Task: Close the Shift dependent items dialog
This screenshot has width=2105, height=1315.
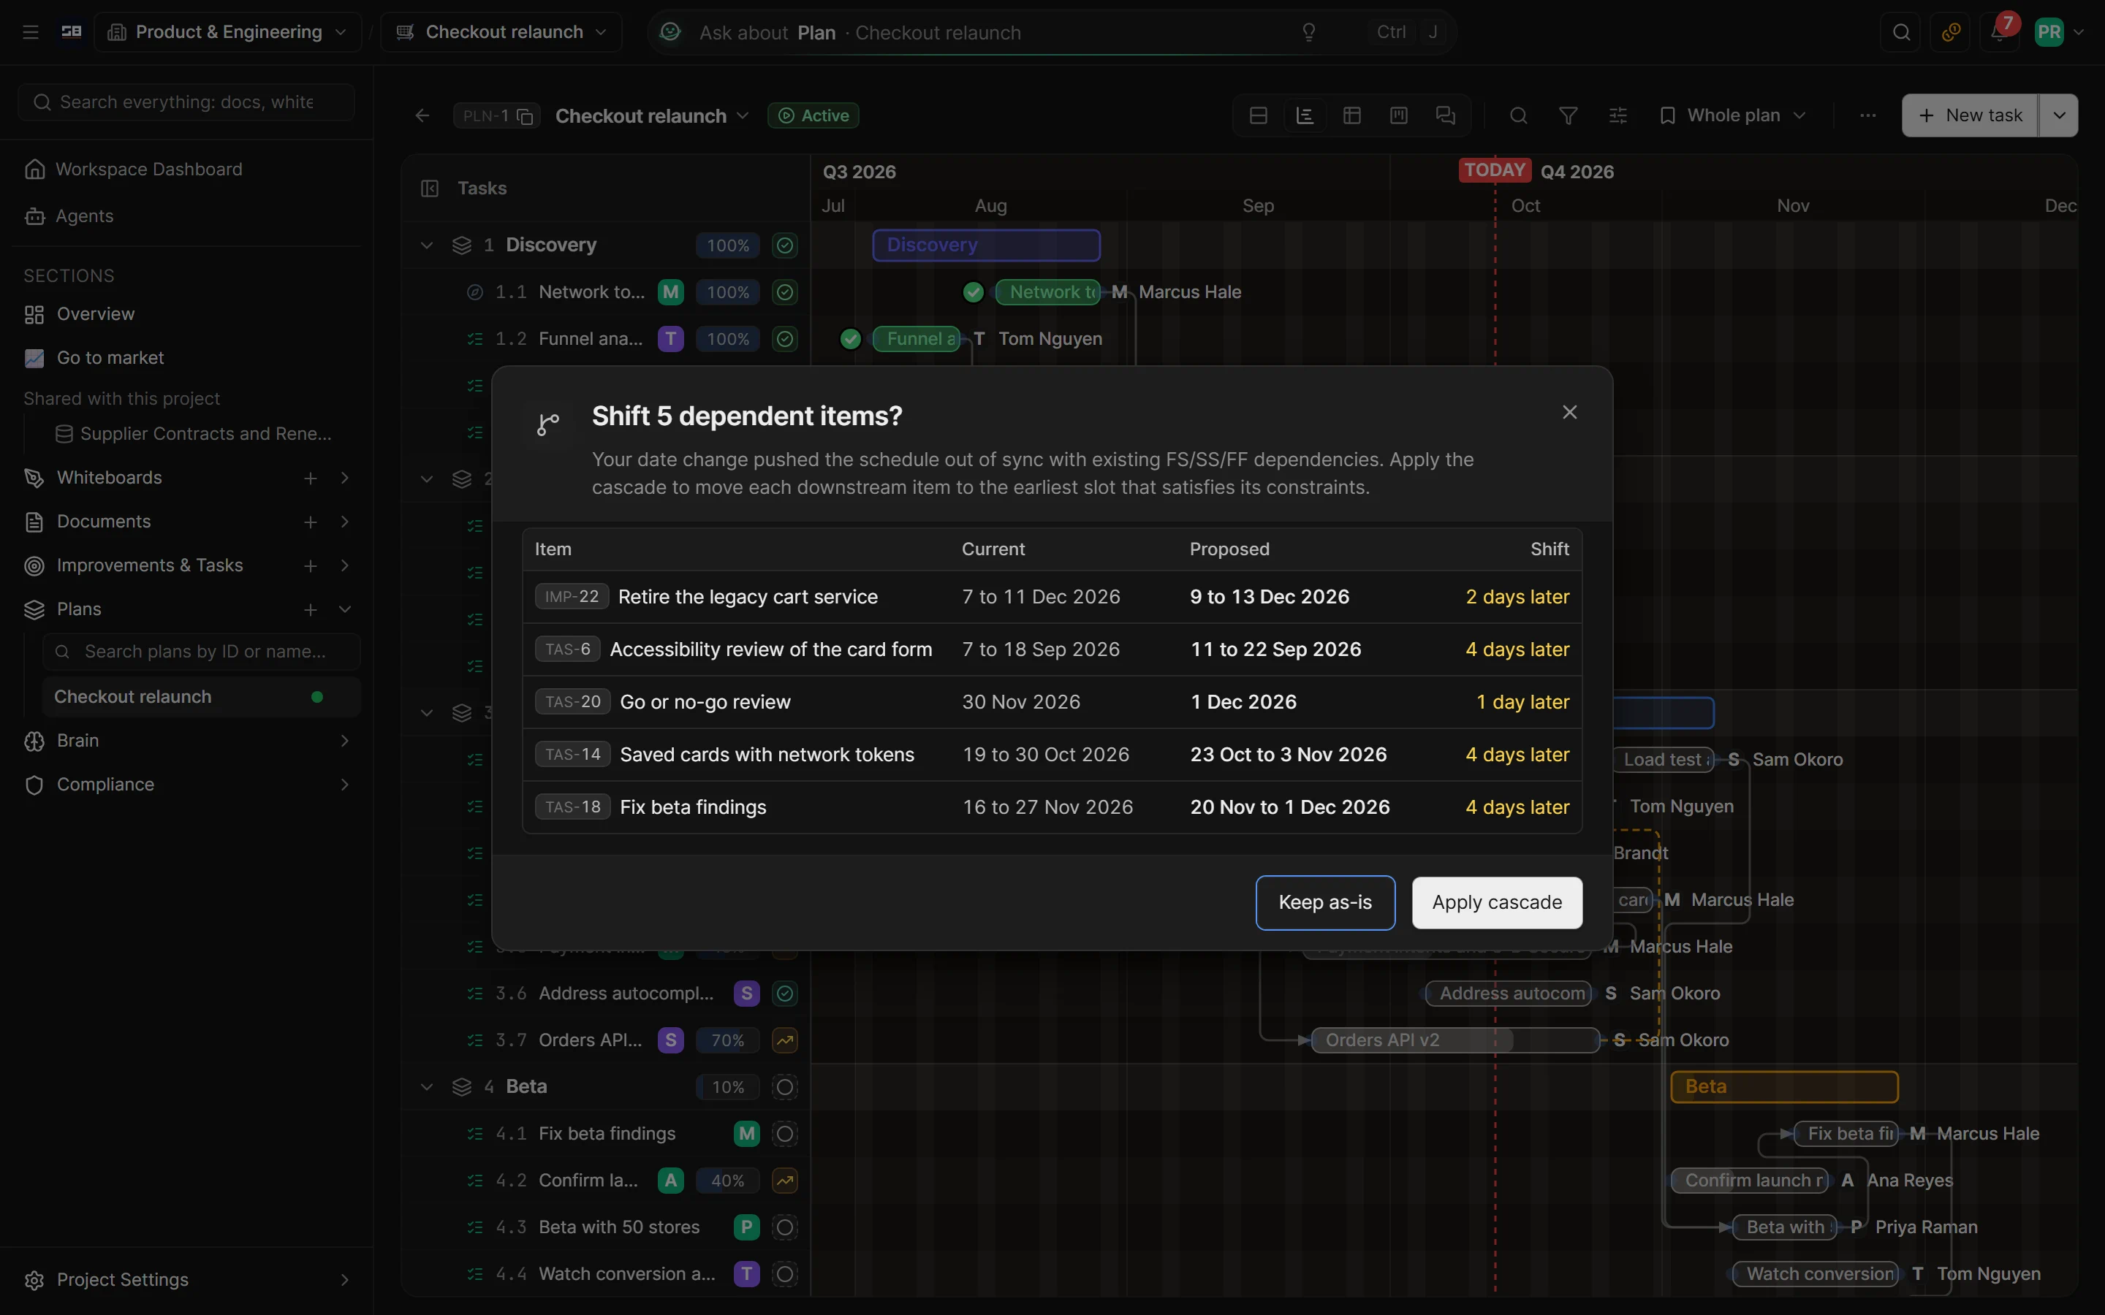Action: click(x=1569, y=412)
